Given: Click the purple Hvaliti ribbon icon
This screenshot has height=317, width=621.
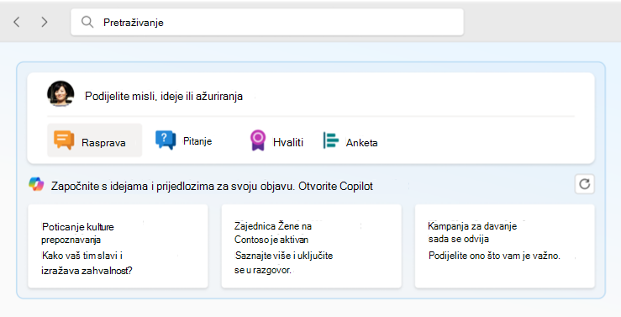Looking at the screenshot, I should [258, 140].
